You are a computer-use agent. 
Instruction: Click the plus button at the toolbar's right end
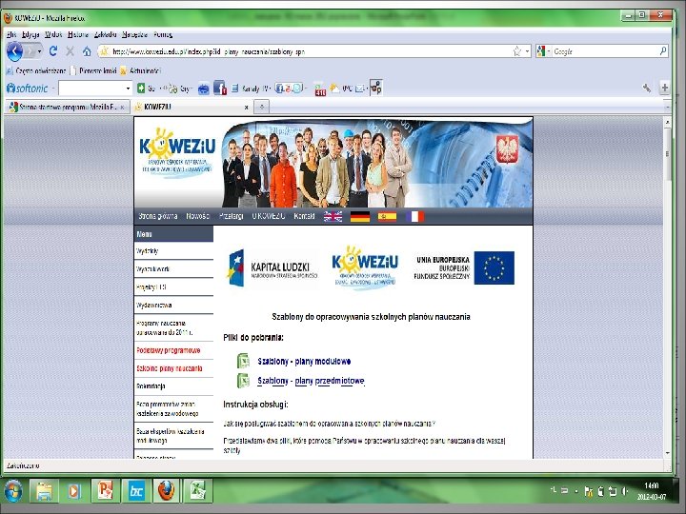tap(665, 88)
